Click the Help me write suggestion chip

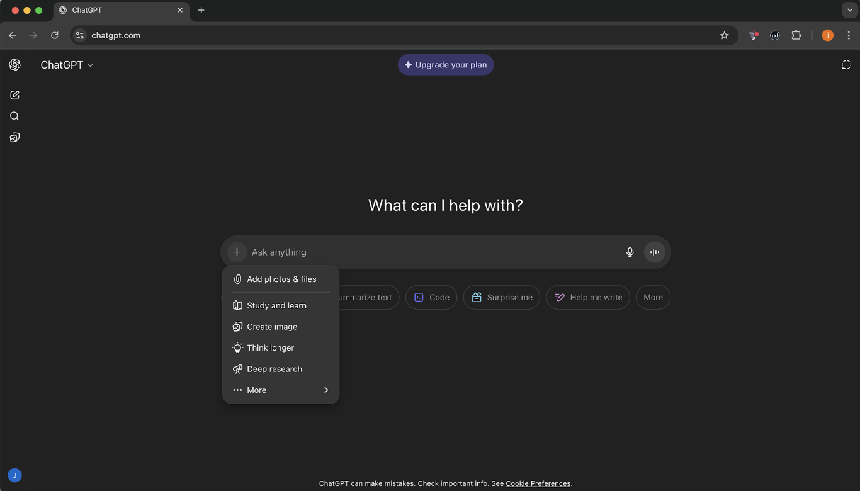point(588,298)
